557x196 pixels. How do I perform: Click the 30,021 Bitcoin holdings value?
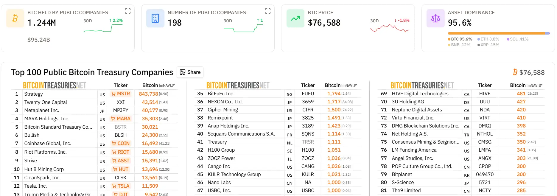point(150,127)
